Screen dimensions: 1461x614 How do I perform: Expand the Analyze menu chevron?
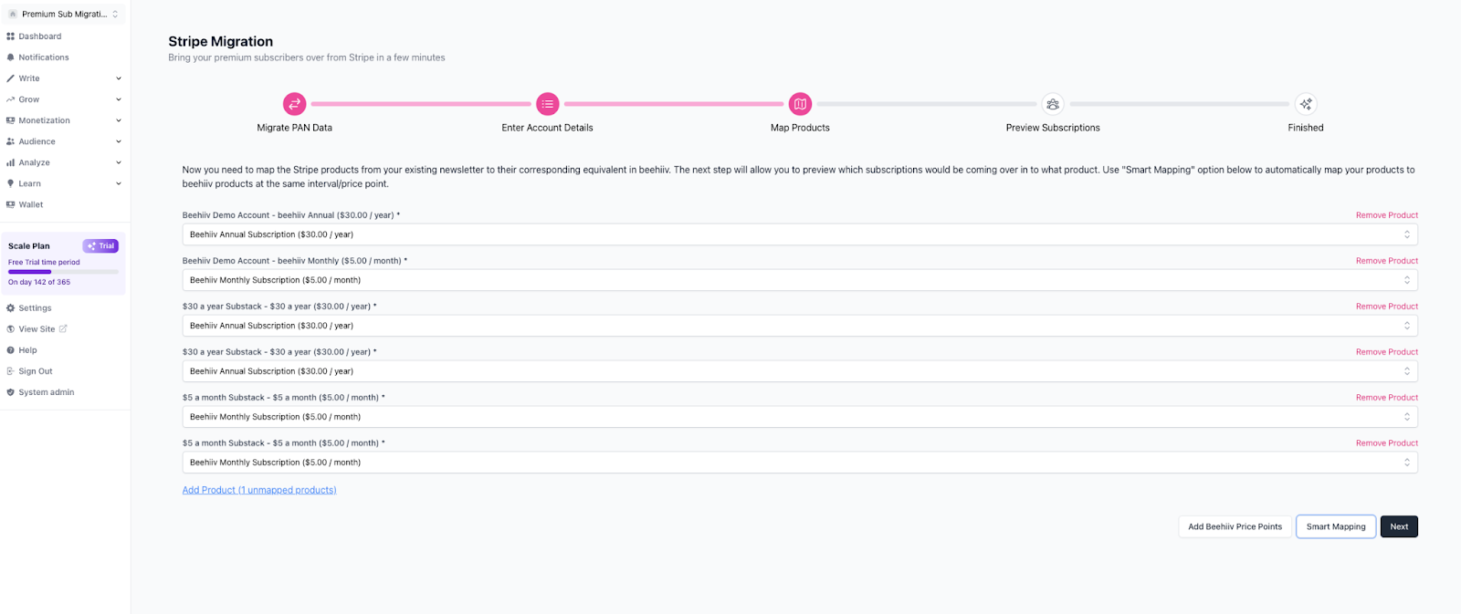coord(119,162)
